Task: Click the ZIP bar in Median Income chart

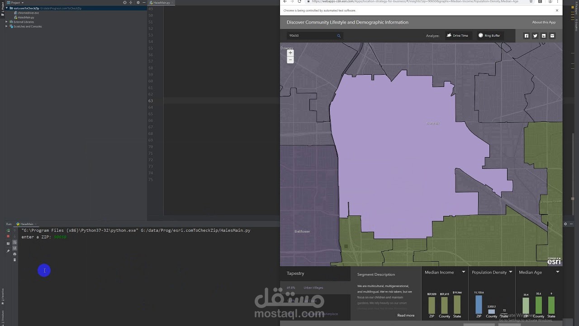Action: [x=432, y=305]
